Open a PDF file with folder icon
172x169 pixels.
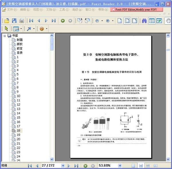[x=7, y=21]
